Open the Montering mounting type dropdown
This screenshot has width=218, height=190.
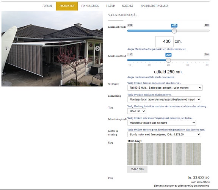[164, 99]
